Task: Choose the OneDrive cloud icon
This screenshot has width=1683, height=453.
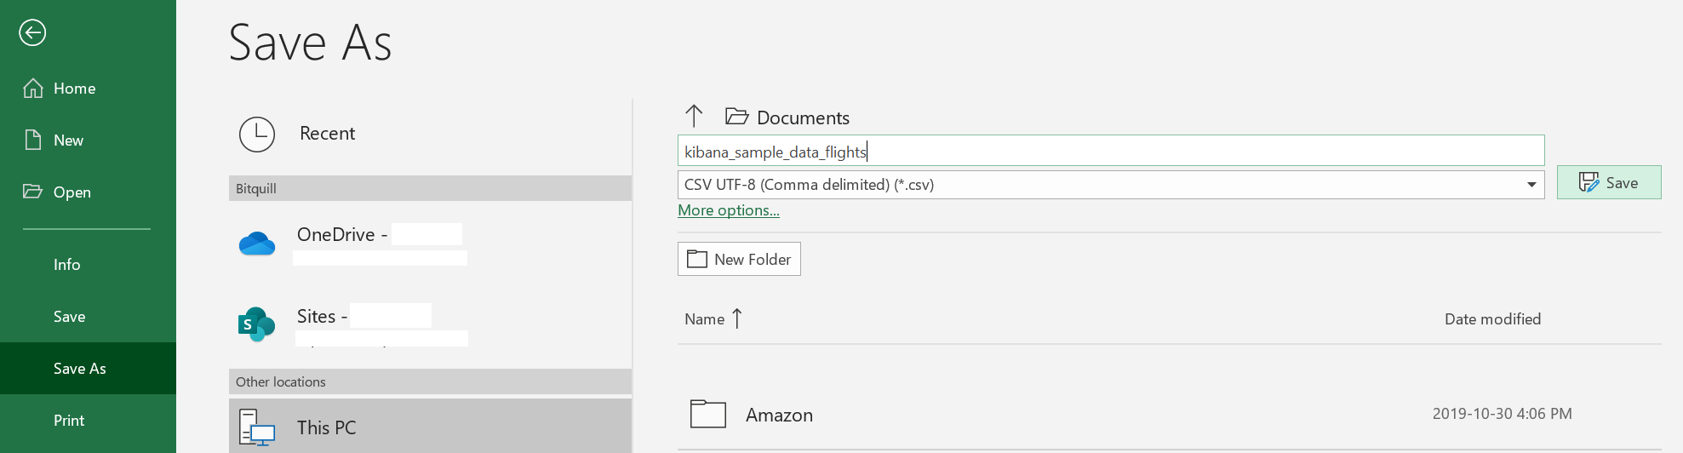Action: (257, 244)
